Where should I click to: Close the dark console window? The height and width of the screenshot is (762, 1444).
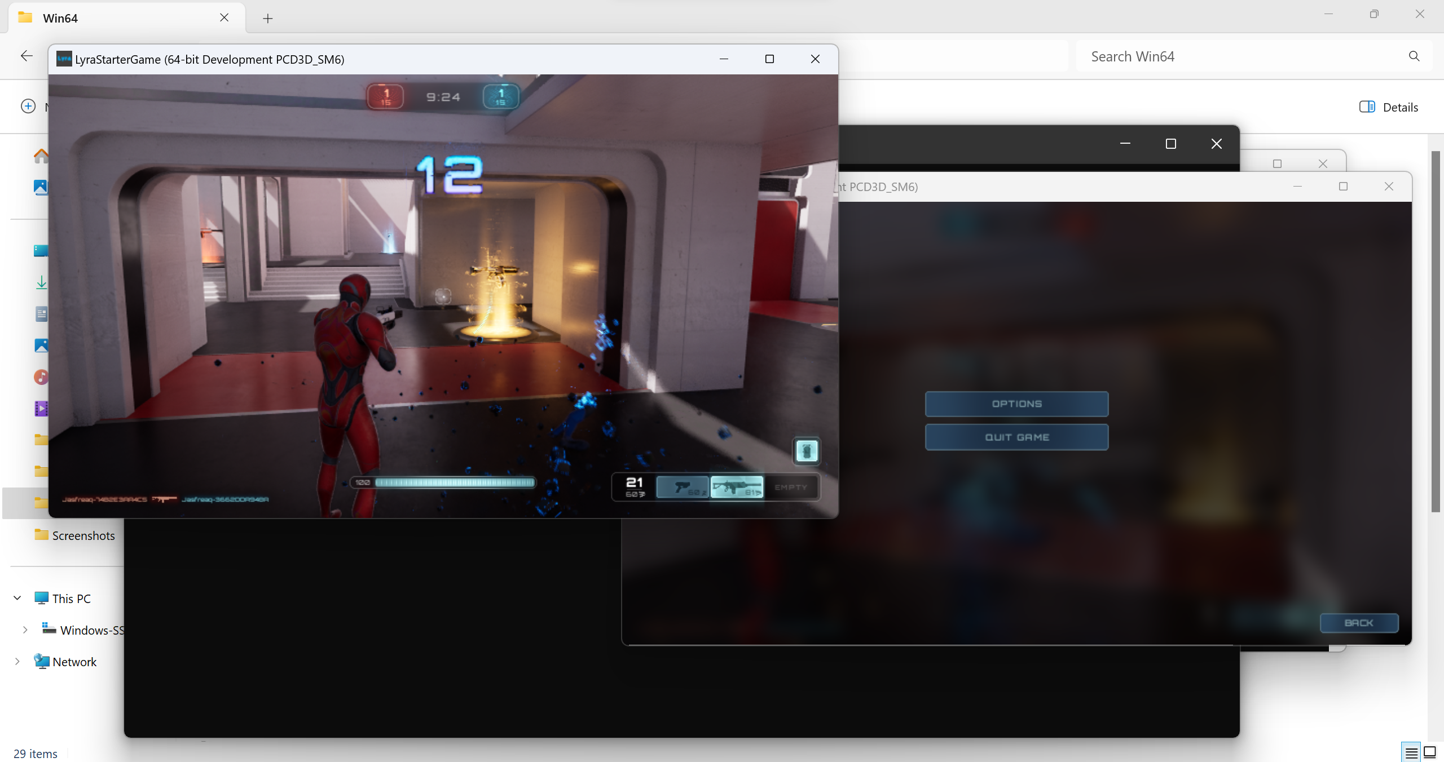[x=1217, y=144]
